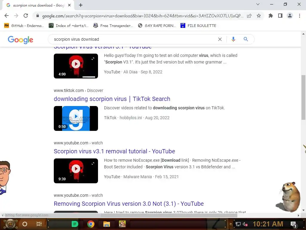Open the Index of ~dartz bookmark

(x=68, y=26)
